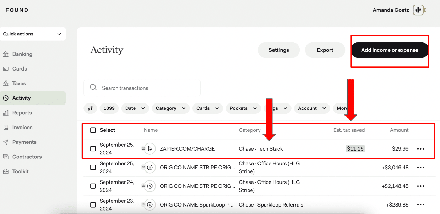This screenshot has width=440, height=214.
Task: Open the More filters dropdown
Action: click(x=343, y=108)
